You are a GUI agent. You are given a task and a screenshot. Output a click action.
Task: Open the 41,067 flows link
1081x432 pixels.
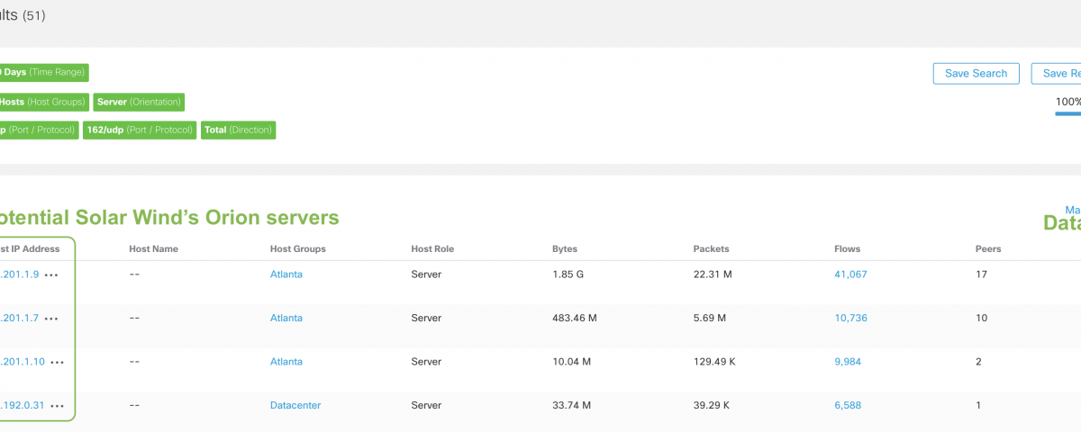click(x=851, y=274)
